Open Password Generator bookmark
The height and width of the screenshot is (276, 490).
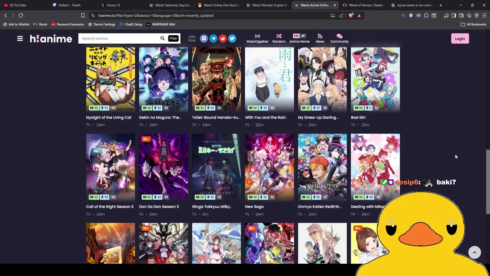[67, 24]
